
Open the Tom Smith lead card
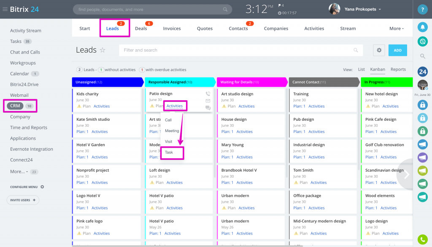click(x=303, y=170)
